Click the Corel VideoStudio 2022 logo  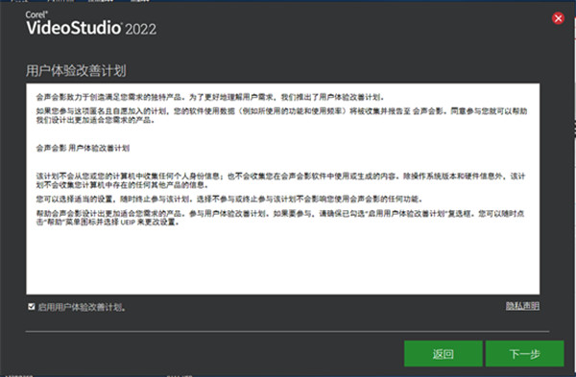coord(91,23)
